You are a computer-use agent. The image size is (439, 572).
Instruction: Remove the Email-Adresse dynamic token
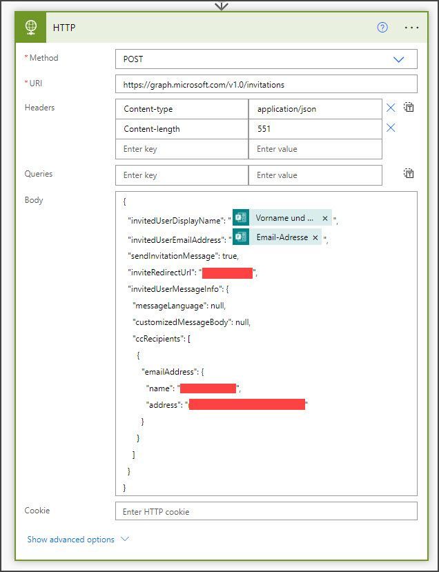[x=315, y=237]
